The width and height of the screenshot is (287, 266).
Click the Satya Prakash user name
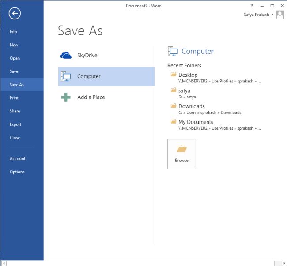(257, 15)
